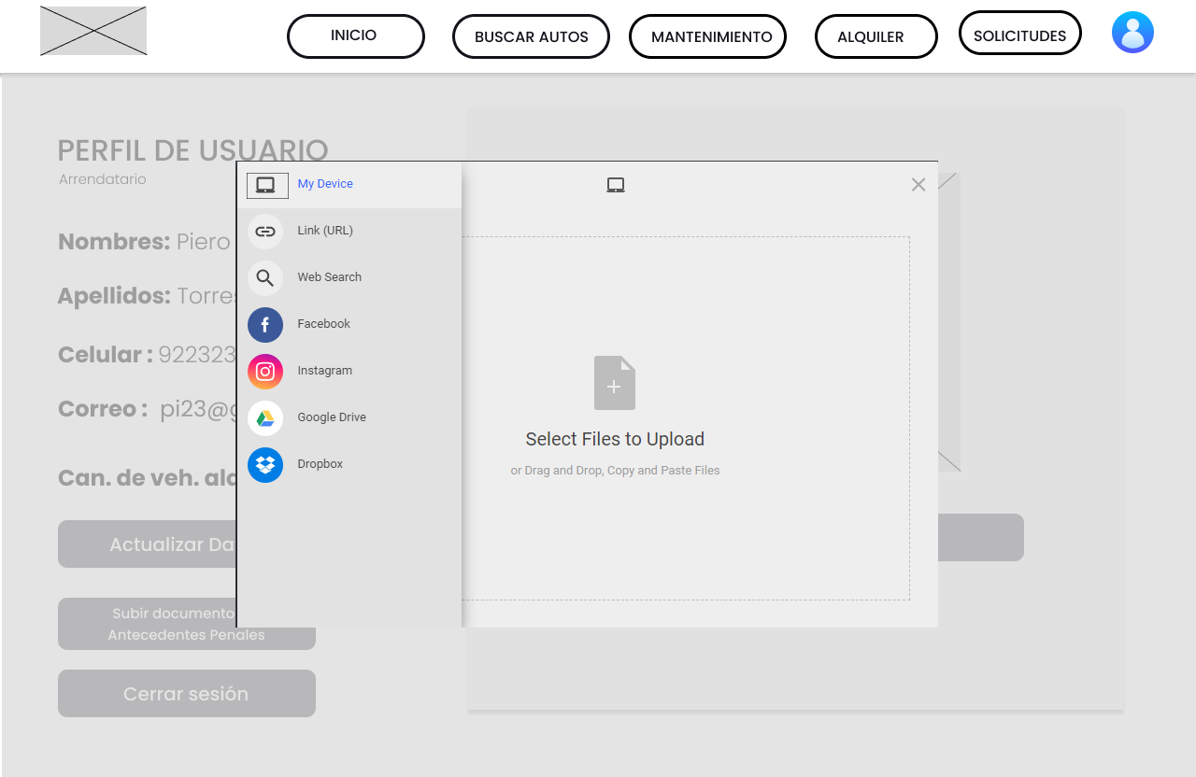Click Select Files to Upload text
1196x777 pixels.
tap(615, 439)
